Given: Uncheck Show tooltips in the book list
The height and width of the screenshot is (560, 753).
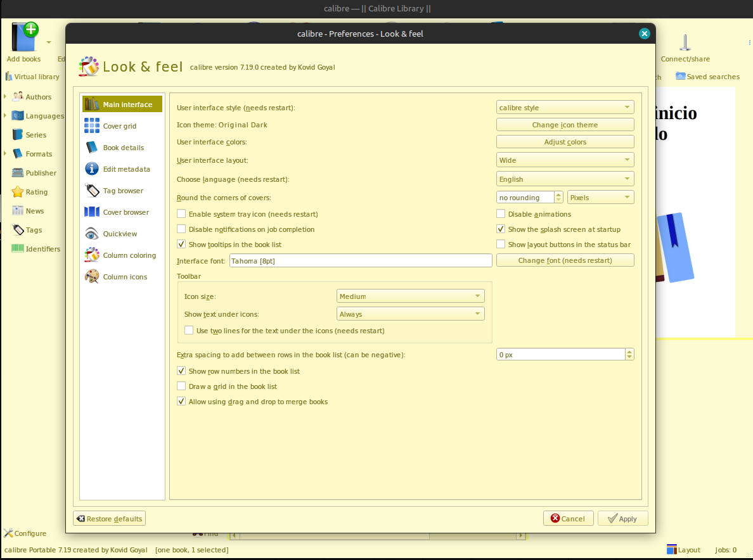Looking at the screenshot, I should [181, 245].
